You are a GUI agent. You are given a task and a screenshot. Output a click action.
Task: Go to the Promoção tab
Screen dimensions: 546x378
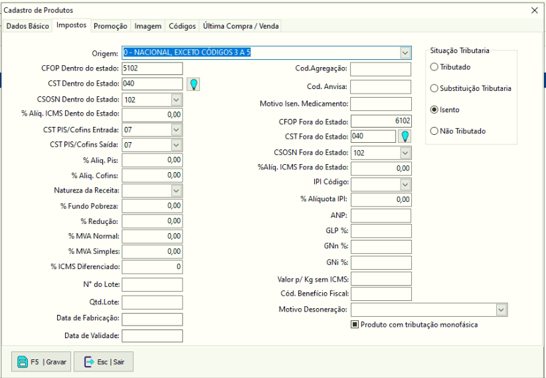[110, 26]
